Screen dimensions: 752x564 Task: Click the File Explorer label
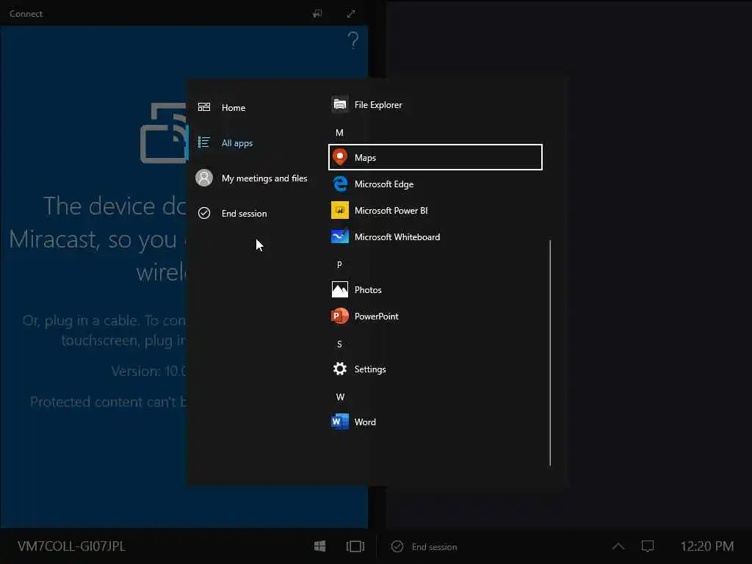[x=378, y=105]
